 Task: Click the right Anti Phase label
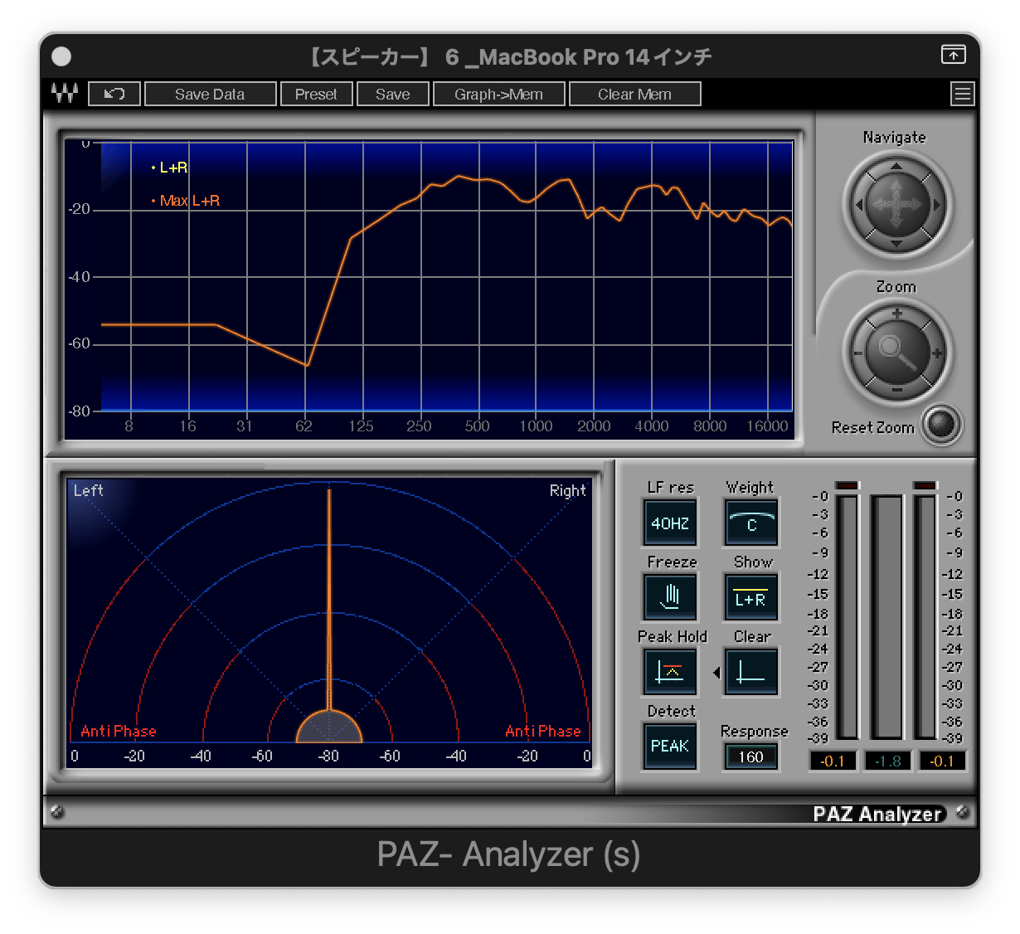pos(543,731)
